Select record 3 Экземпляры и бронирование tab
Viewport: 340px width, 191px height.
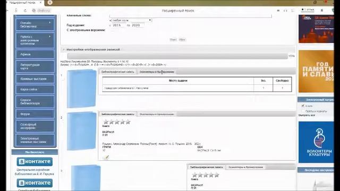coord(245,167)
